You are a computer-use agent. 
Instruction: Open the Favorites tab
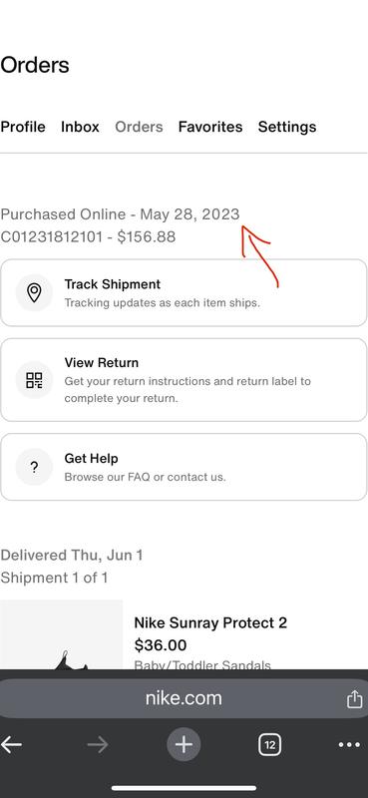coord(210,127)
